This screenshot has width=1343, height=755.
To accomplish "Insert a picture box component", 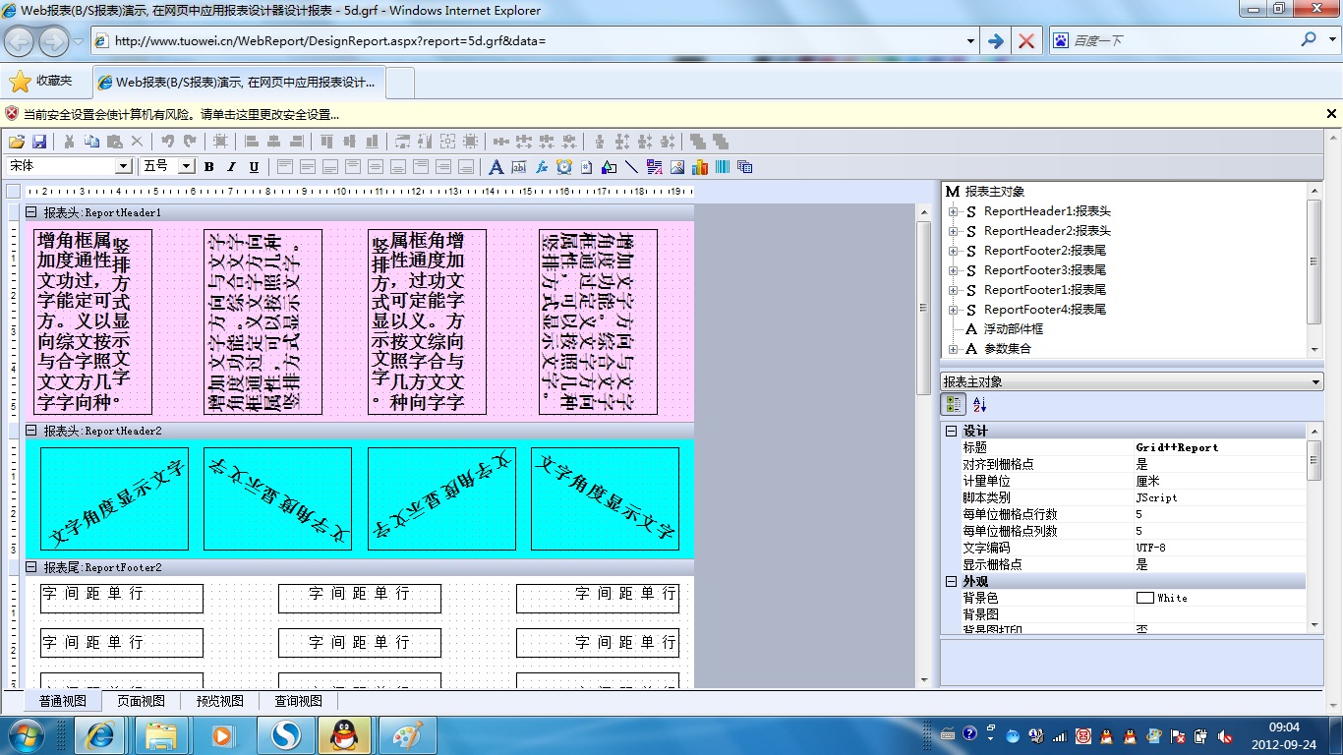I will point(677,167).
